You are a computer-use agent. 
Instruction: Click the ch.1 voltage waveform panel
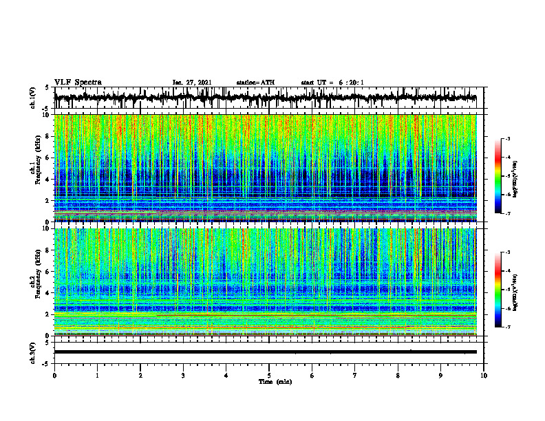tap(269, 98)
